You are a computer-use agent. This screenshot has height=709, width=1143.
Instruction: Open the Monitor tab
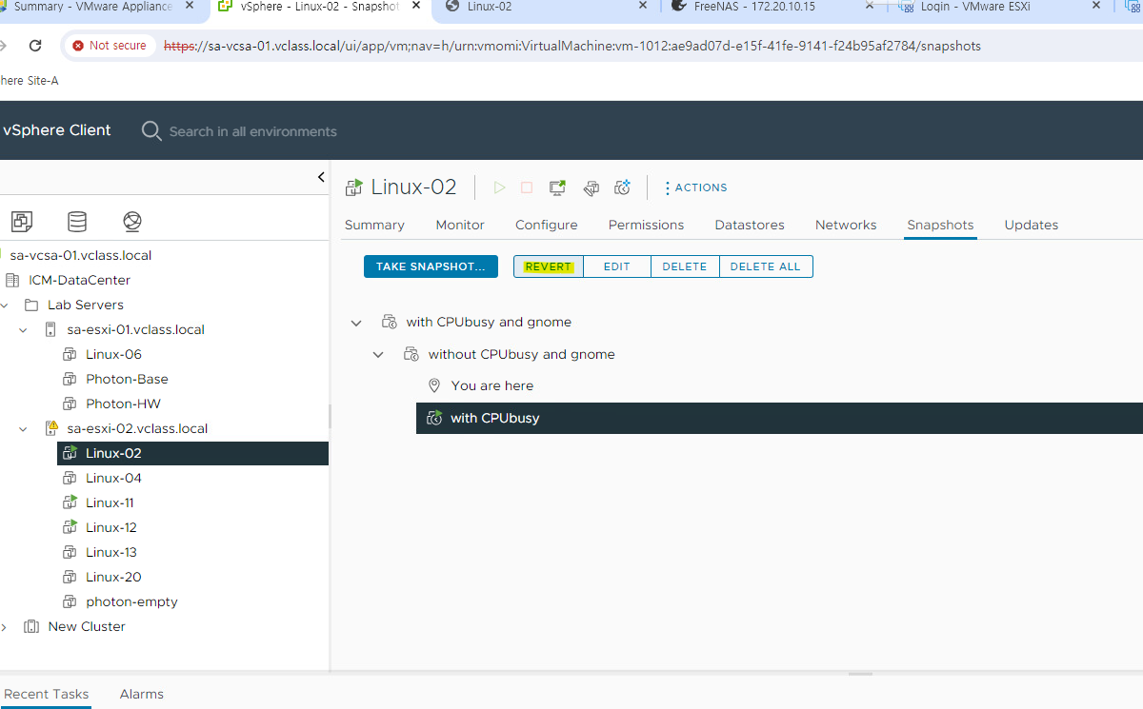(460, 225)
